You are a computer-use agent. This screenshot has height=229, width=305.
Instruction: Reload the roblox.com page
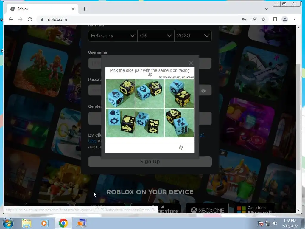(30, 19)
